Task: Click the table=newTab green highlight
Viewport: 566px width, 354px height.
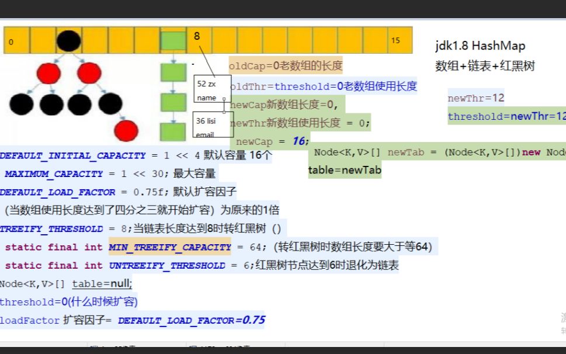Action: 345,169
